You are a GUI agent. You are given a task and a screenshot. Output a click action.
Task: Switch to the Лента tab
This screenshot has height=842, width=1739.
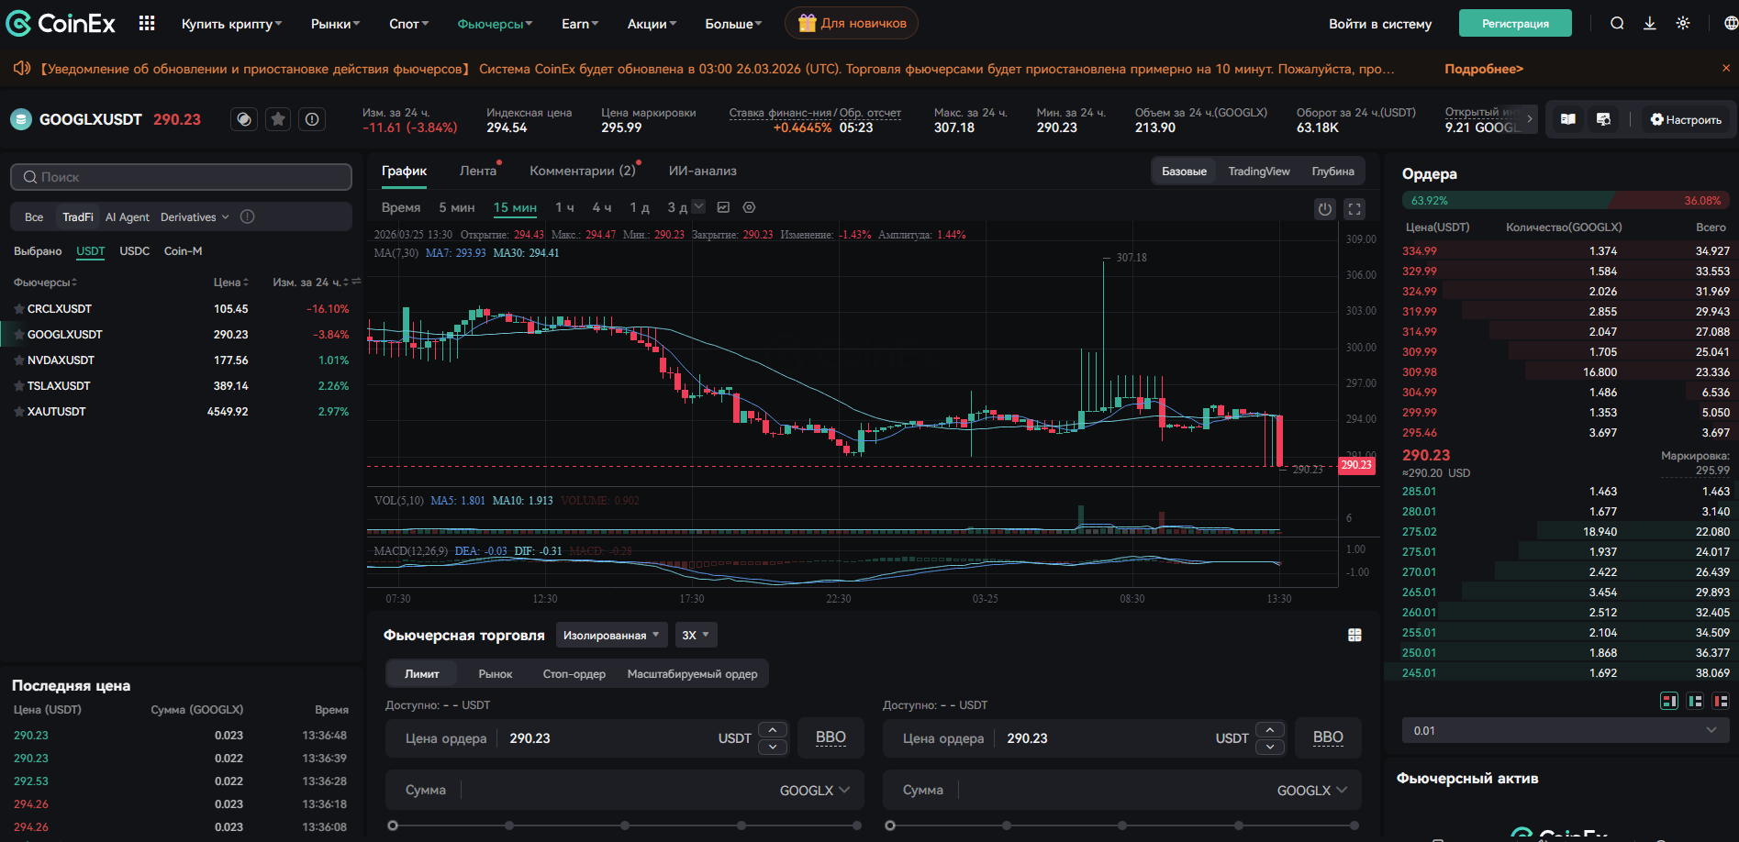[x=478, y=171]
